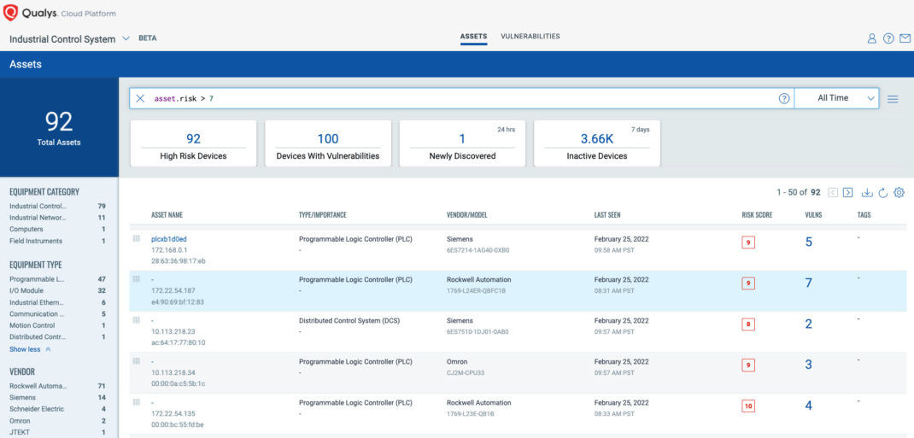Open 7 vulnerabilities for 172.22.54.187
This screenshot has height=438, width=914.
click(808, 283)
